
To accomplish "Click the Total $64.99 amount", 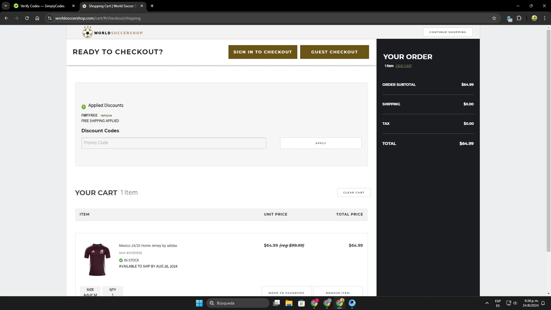I will pyautogui.click(x=466, y=144).
